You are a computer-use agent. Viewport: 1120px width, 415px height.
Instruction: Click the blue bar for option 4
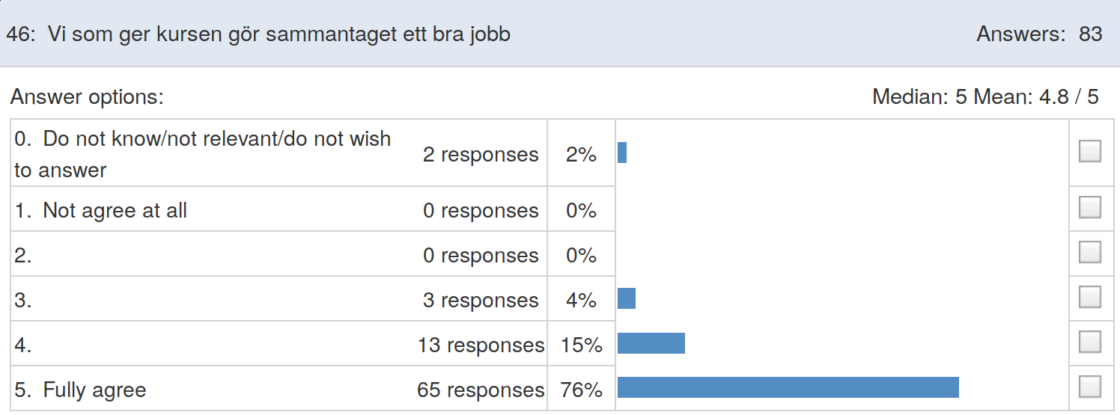pos(651,343)
